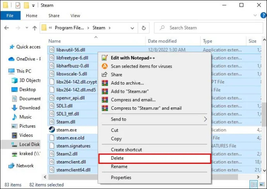Screen dimensions: 267x189
Task: Click the OneDrive cloud icon
Action: click(x=11, y=59)
